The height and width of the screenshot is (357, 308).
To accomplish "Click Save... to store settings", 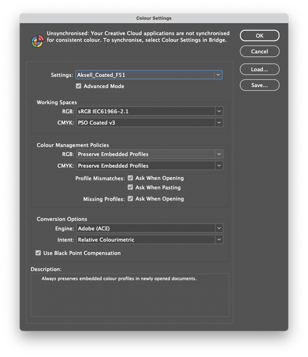I will [259, 85].
